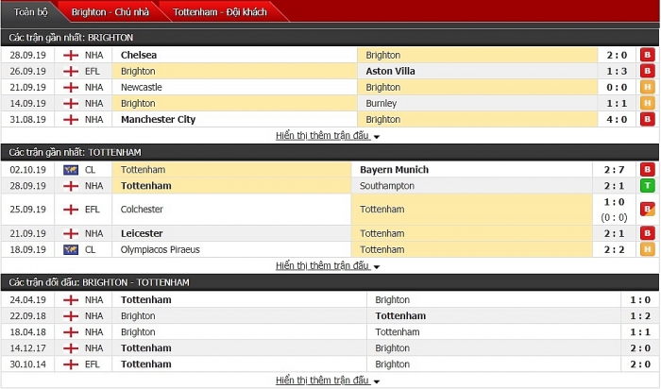This screenshot has height=389, width=661.
Task: Expand more matches under the Brighton recent section
Action: (x=328, y=136)
